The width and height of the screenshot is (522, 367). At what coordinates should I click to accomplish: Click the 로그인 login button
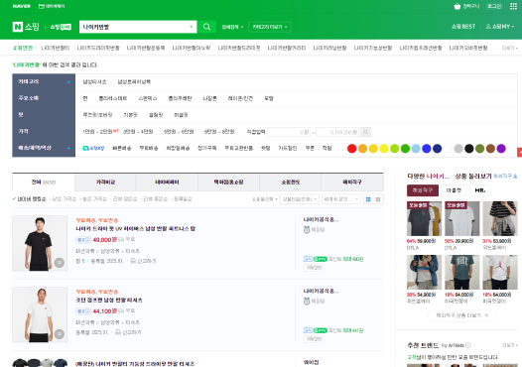[x=494, y=6]
